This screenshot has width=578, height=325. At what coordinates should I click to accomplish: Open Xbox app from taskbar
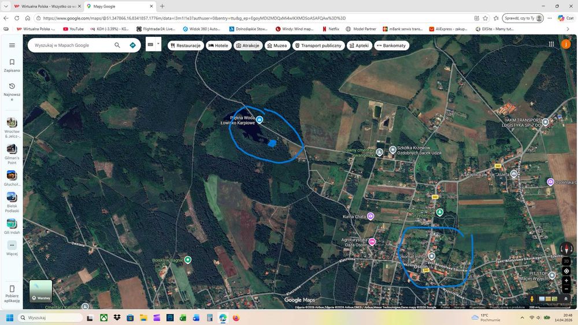(103, 317)
